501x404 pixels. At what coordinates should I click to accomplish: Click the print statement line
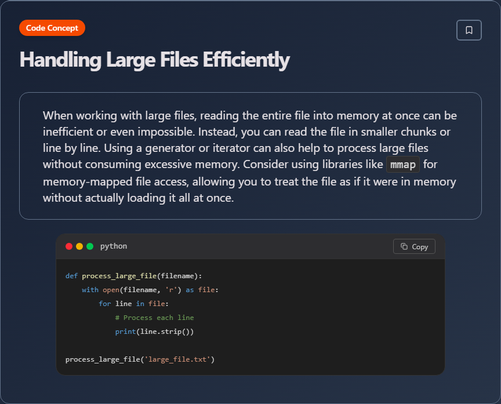pyautogui.click(x=154, y=331)
